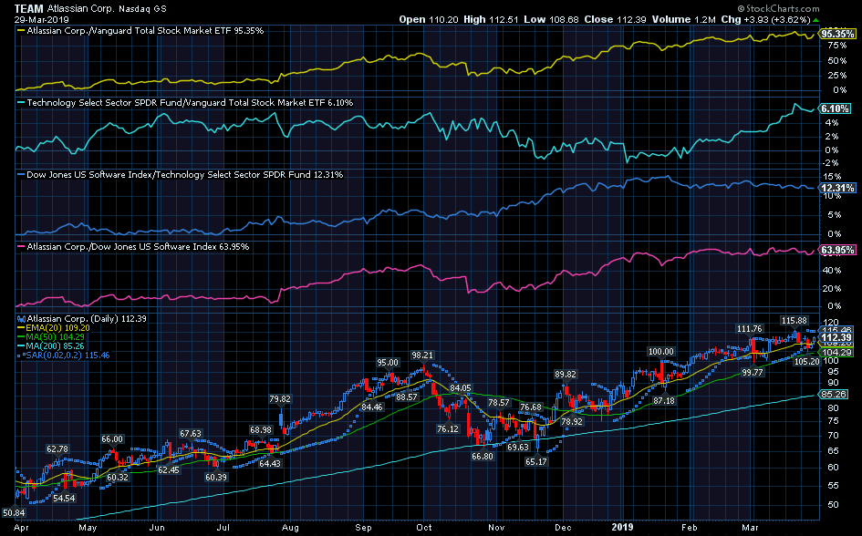Click the 115.88 high annotation
862x536 pixels.
[x=794, y=320]
